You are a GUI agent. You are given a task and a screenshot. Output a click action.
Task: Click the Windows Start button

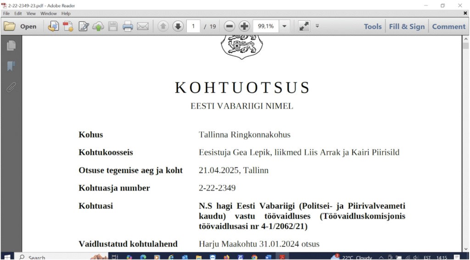(x=7, y=257)
